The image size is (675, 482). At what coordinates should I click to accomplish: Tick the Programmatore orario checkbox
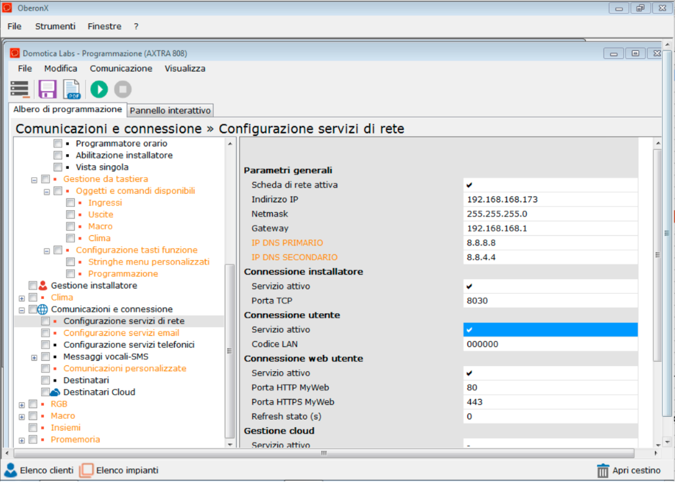[x=57, y=143]
